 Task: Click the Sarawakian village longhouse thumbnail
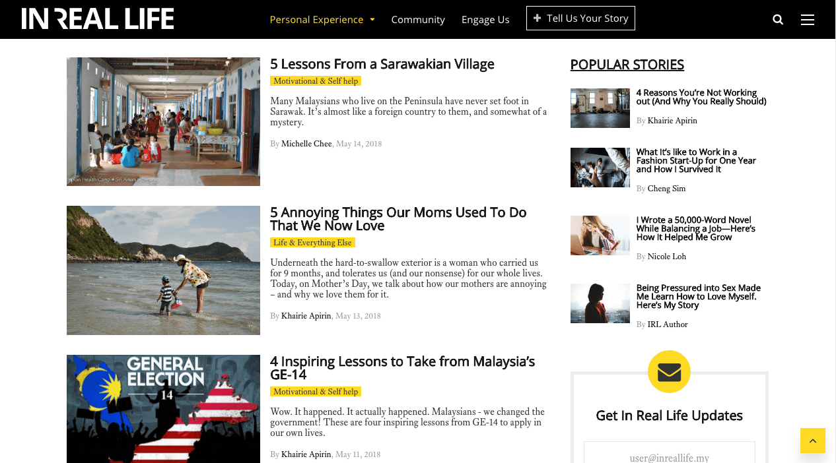click(x=163, y=121)
